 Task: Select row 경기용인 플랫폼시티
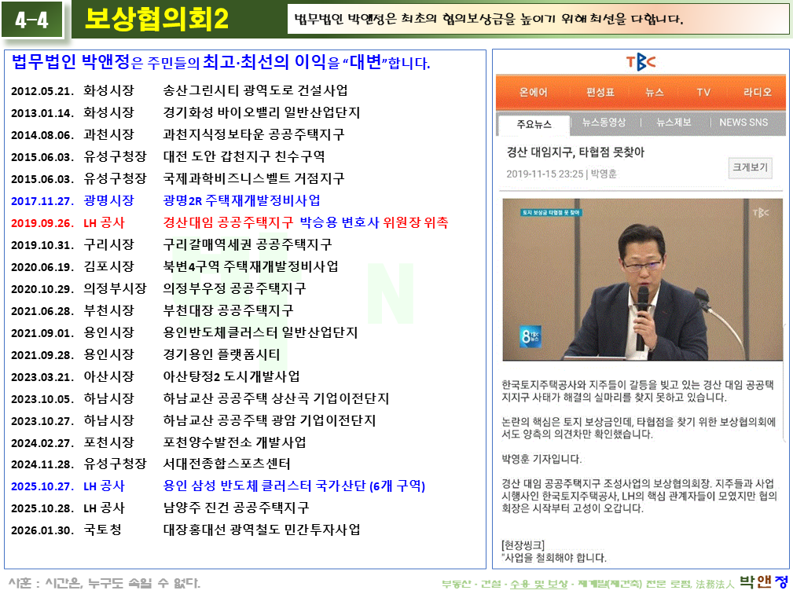tap(145, 354)
